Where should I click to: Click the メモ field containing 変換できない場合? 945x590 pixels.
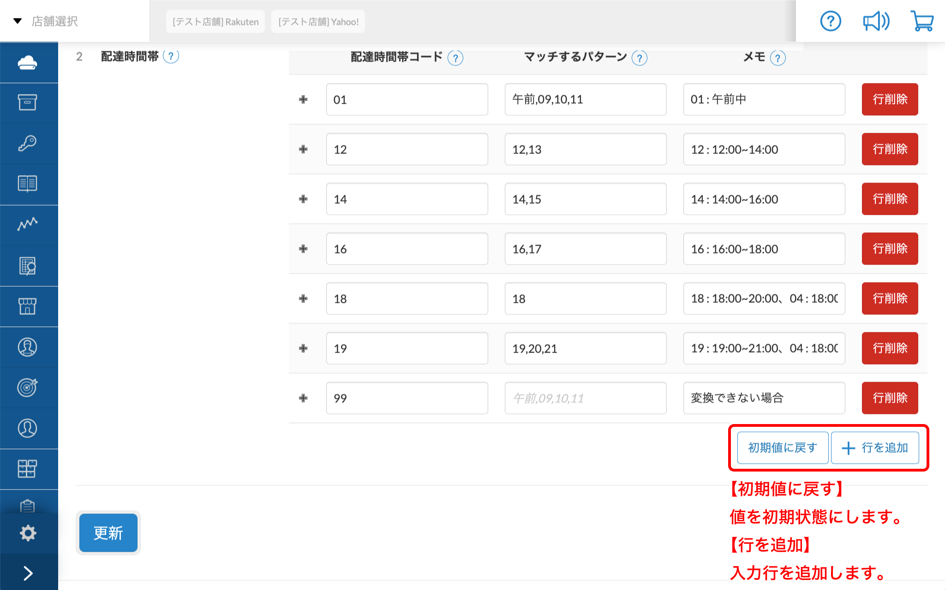(764, 398)
